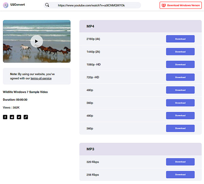204x184 pixels.
Task: Copy the video link icon
Action: (26, 117)
